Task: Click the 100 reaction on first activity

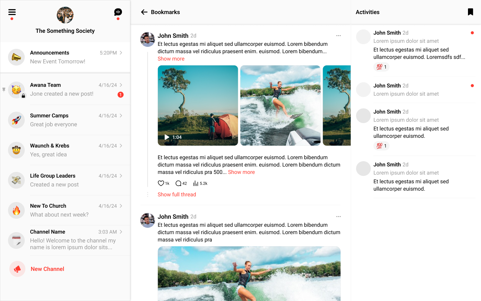Action: pyautogui.click(x=381, y=67)
